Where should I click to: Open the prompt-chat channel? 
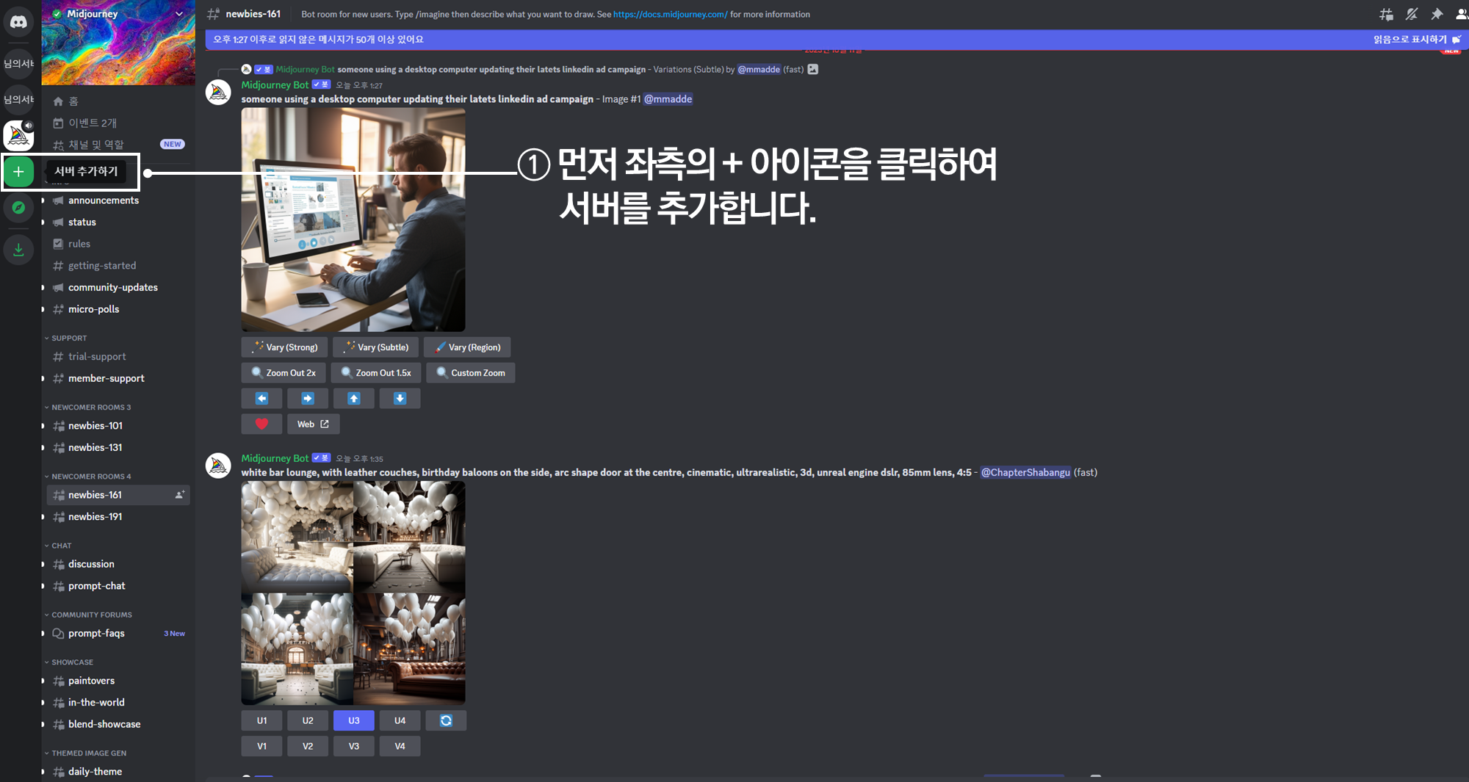tap(118, 586)
